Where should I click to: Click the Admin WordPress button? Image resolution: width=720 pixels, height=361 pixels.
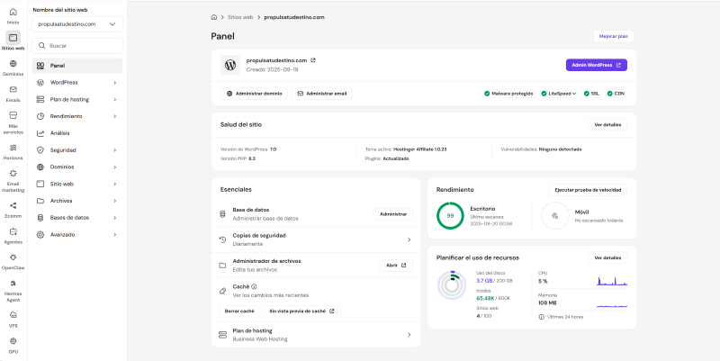pyautogui.click(x=597, y=65)
